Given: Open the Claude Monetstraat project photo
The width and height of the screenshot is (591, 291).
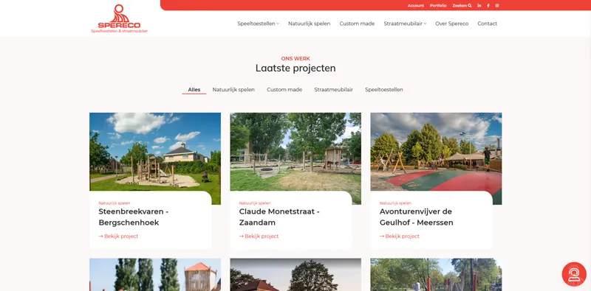Looking at the screenshot, I should click(x=295, y=152).
